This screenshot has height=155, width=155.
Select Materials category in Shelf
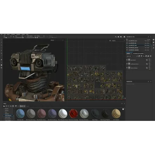tap(7, 114)
